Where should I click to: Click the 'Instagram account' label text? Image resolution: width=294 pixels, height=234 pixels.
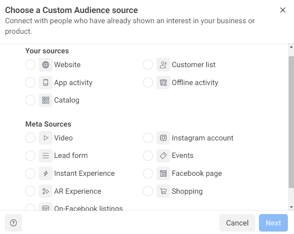pos(203,138)
